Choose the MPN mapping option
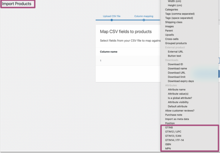 pyautogui.click(x=169, y=149)
